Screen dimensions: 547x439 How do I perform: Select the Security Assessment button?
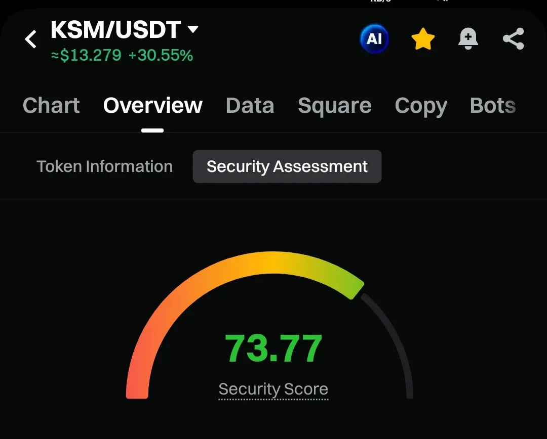[287, 166]
